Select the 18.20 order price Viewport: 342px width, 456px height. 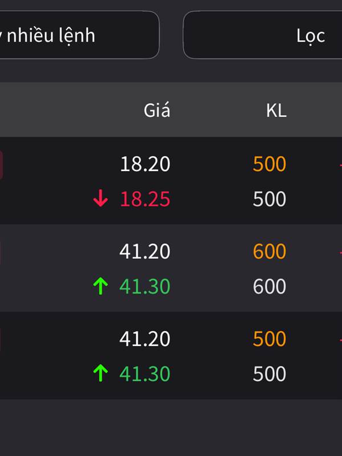pos(145,164)
